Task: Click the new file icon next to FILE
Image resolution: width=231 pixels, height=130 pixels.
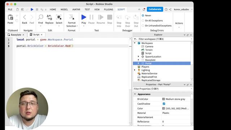Action: (17, 9)
